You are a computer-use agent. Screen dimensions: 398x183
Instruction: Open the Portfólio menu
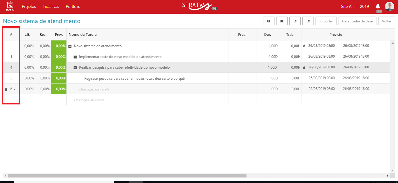73,6
